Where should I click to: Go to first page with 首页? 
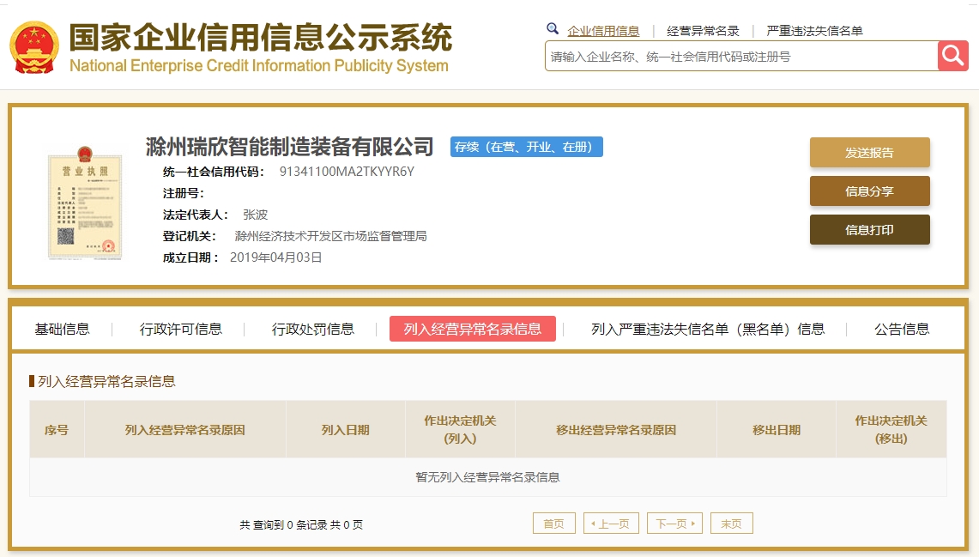pyautogui.click(x=553, y=524)
